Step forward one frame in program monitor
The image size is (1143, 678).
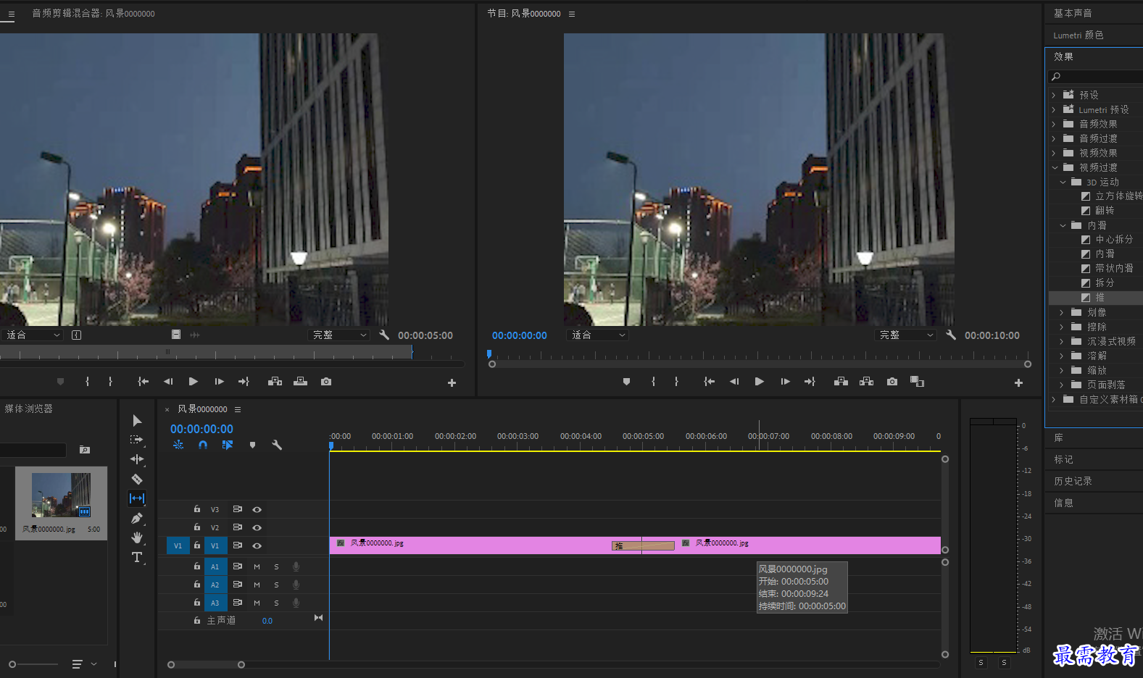[x=785, y=382]
